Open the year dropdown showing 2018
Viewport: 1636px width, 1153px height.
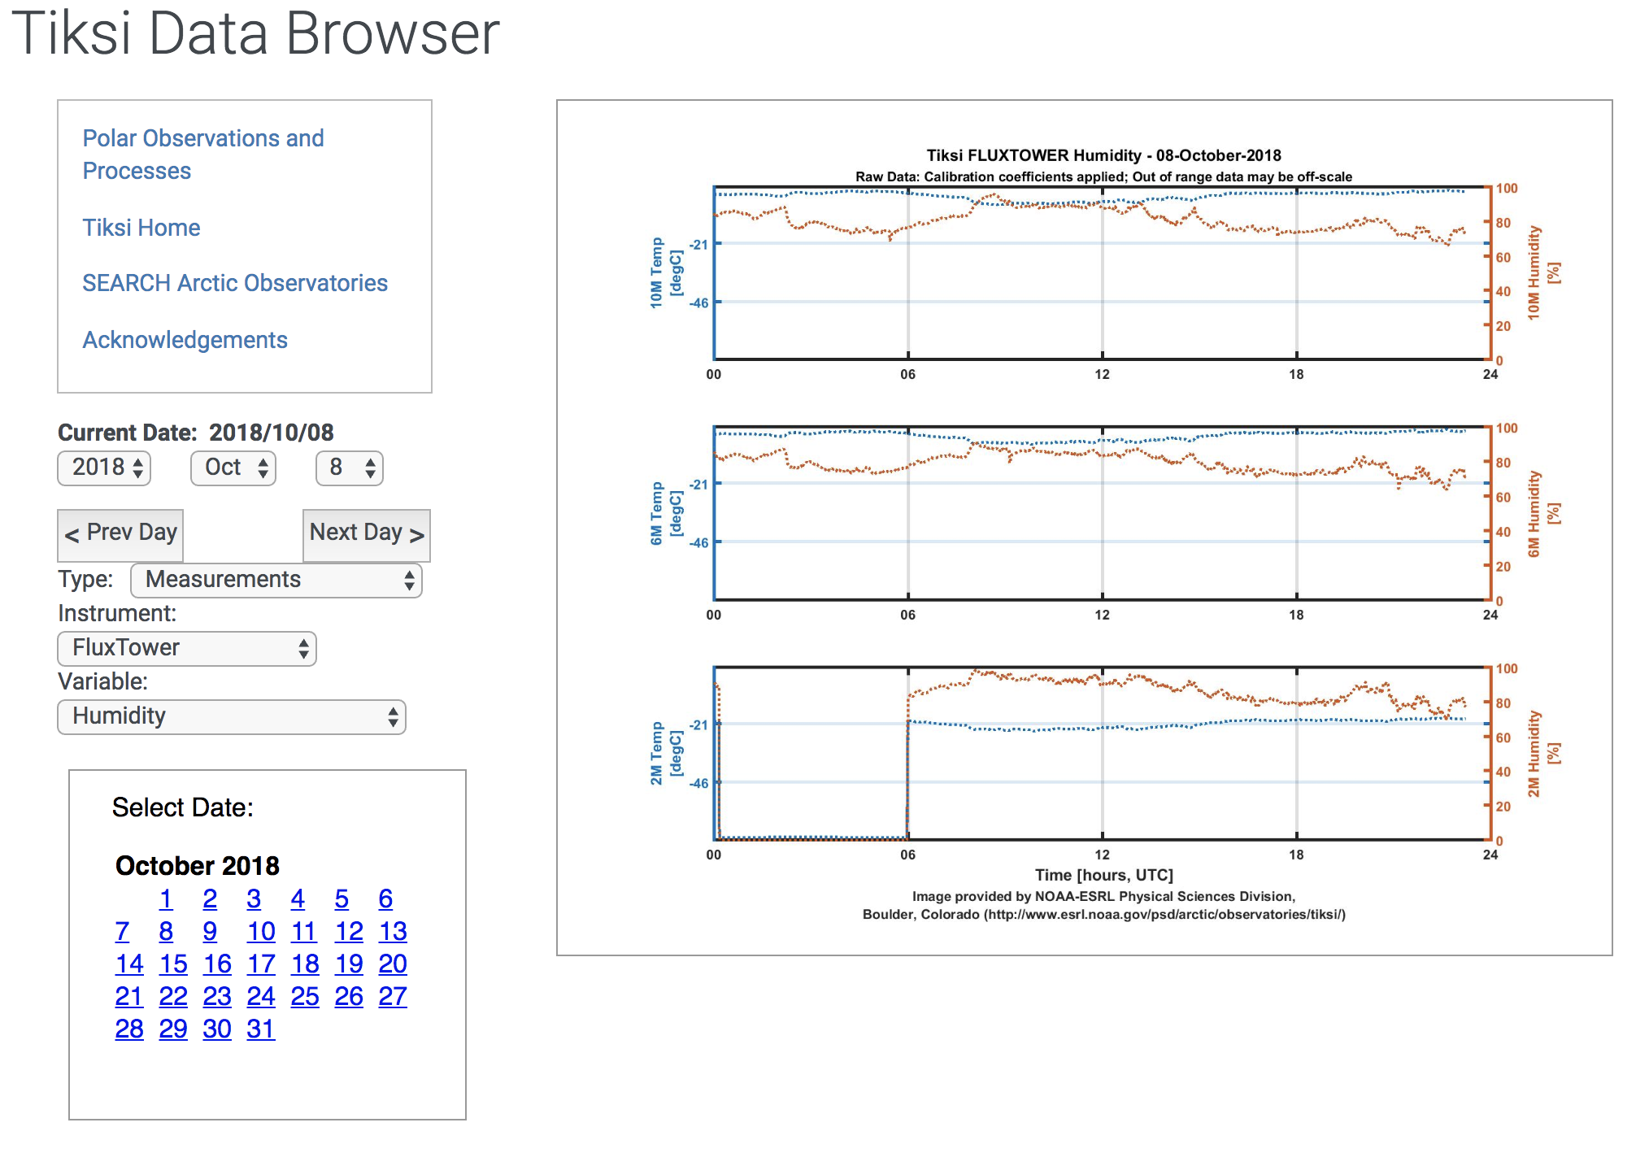[104, 468]
